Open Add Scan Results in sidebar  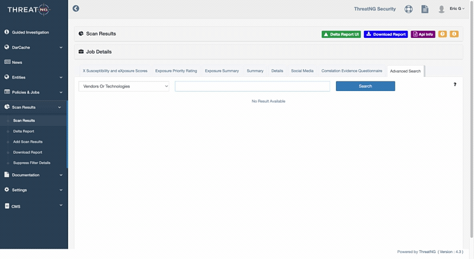click(28, 142)
